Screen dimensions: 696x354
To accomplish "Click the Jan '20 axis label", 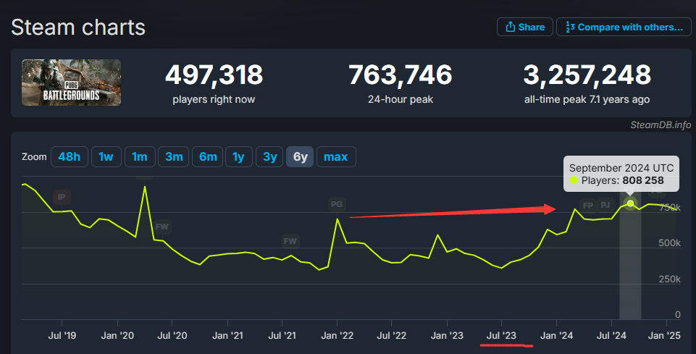I will pos(117,336).
